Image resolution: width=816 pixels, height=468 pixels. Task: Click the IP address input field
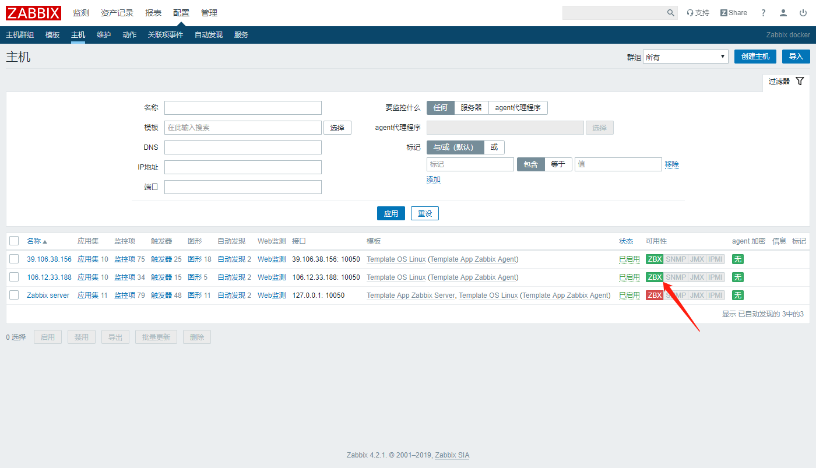243,167
